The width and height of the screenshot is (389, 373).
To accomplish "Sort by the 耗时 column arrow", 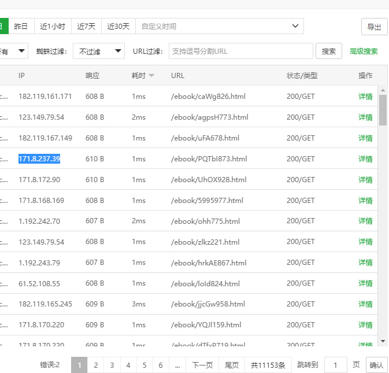I will pos(151,76).
